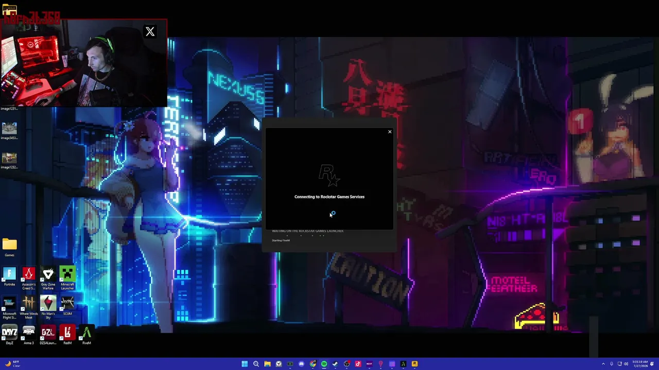Open File Explorer from taskbar
This screenshot has height=370, width=659.
267,364
